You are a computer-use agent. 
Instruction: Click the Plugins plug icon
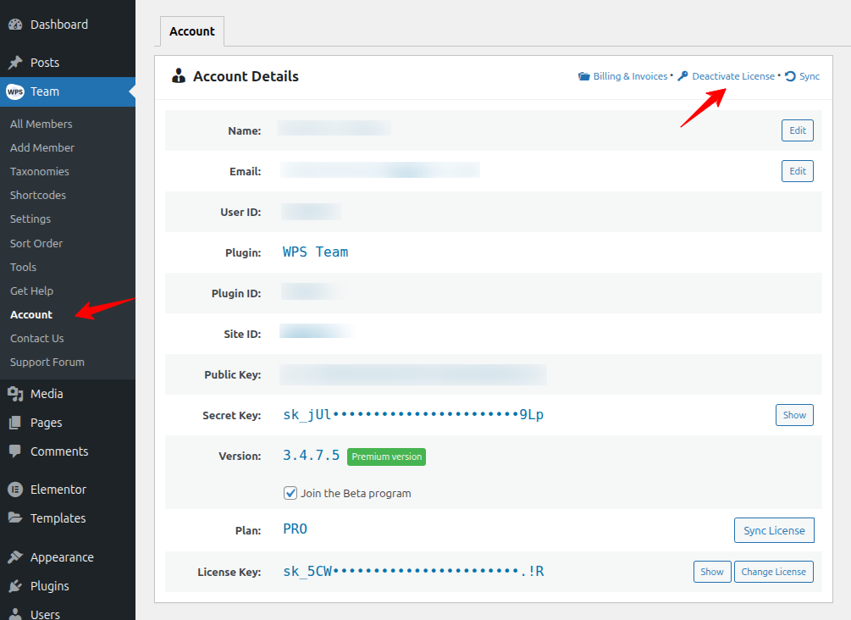[x=15, y=586]
